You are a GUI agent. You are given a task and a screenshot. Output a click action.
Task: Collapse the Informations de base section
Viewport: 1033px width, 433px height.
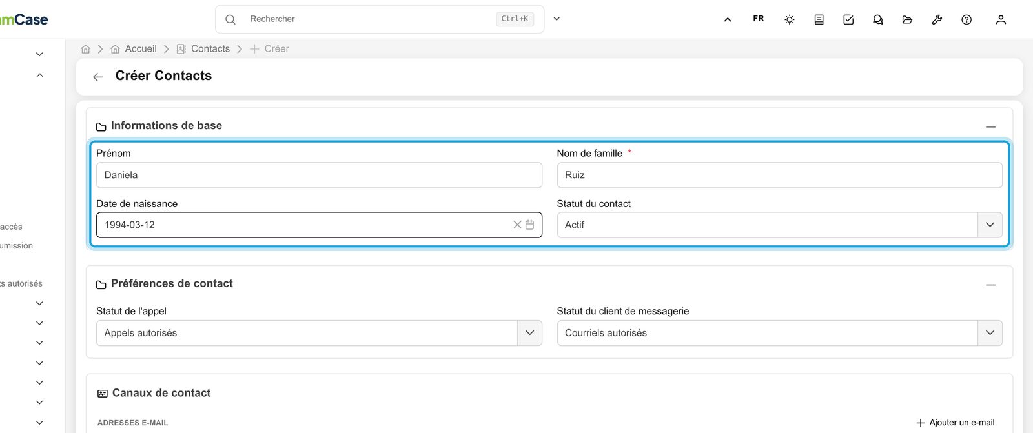991,126
